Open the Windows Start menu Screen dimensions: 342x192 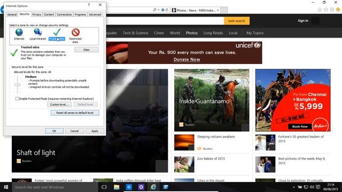coord(6,187)
